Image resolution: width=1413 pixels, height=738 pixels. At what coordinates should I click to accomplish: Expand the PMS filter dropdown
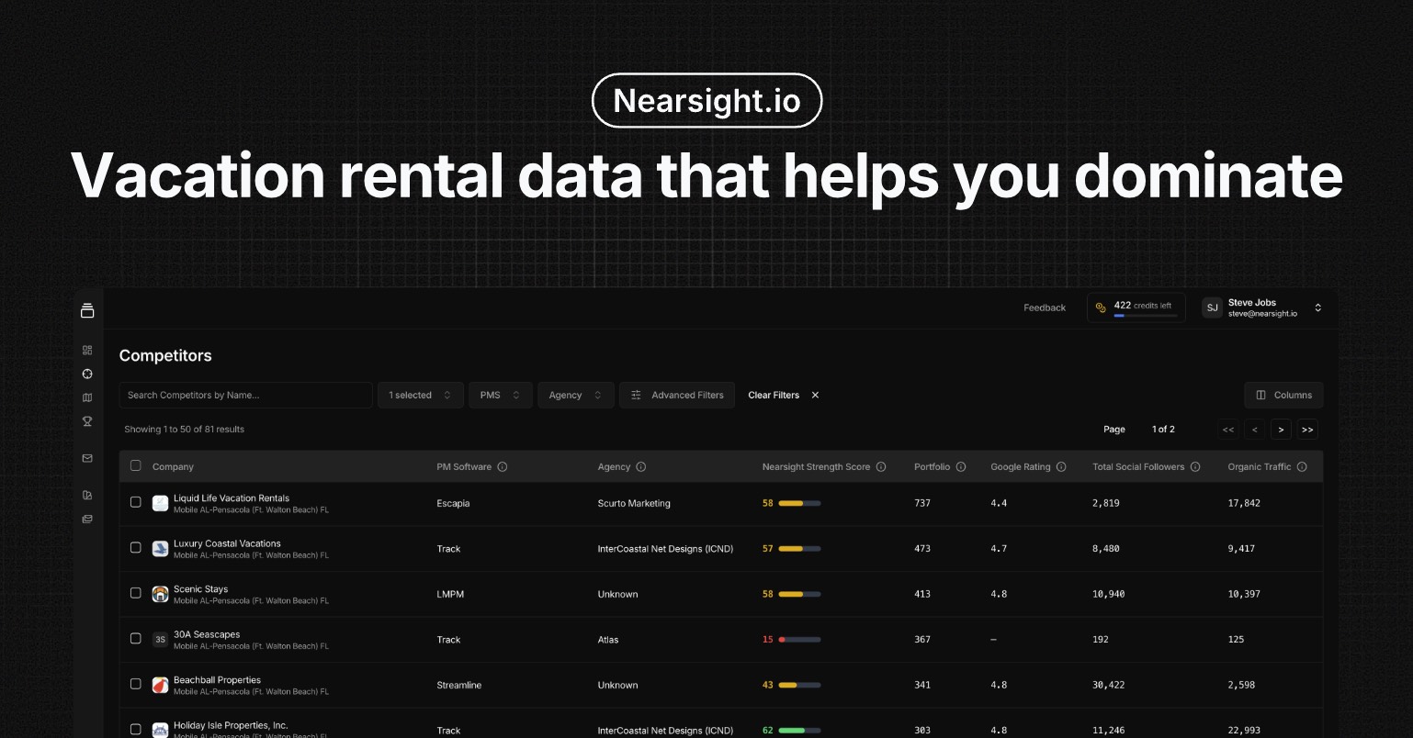point(501,396)
